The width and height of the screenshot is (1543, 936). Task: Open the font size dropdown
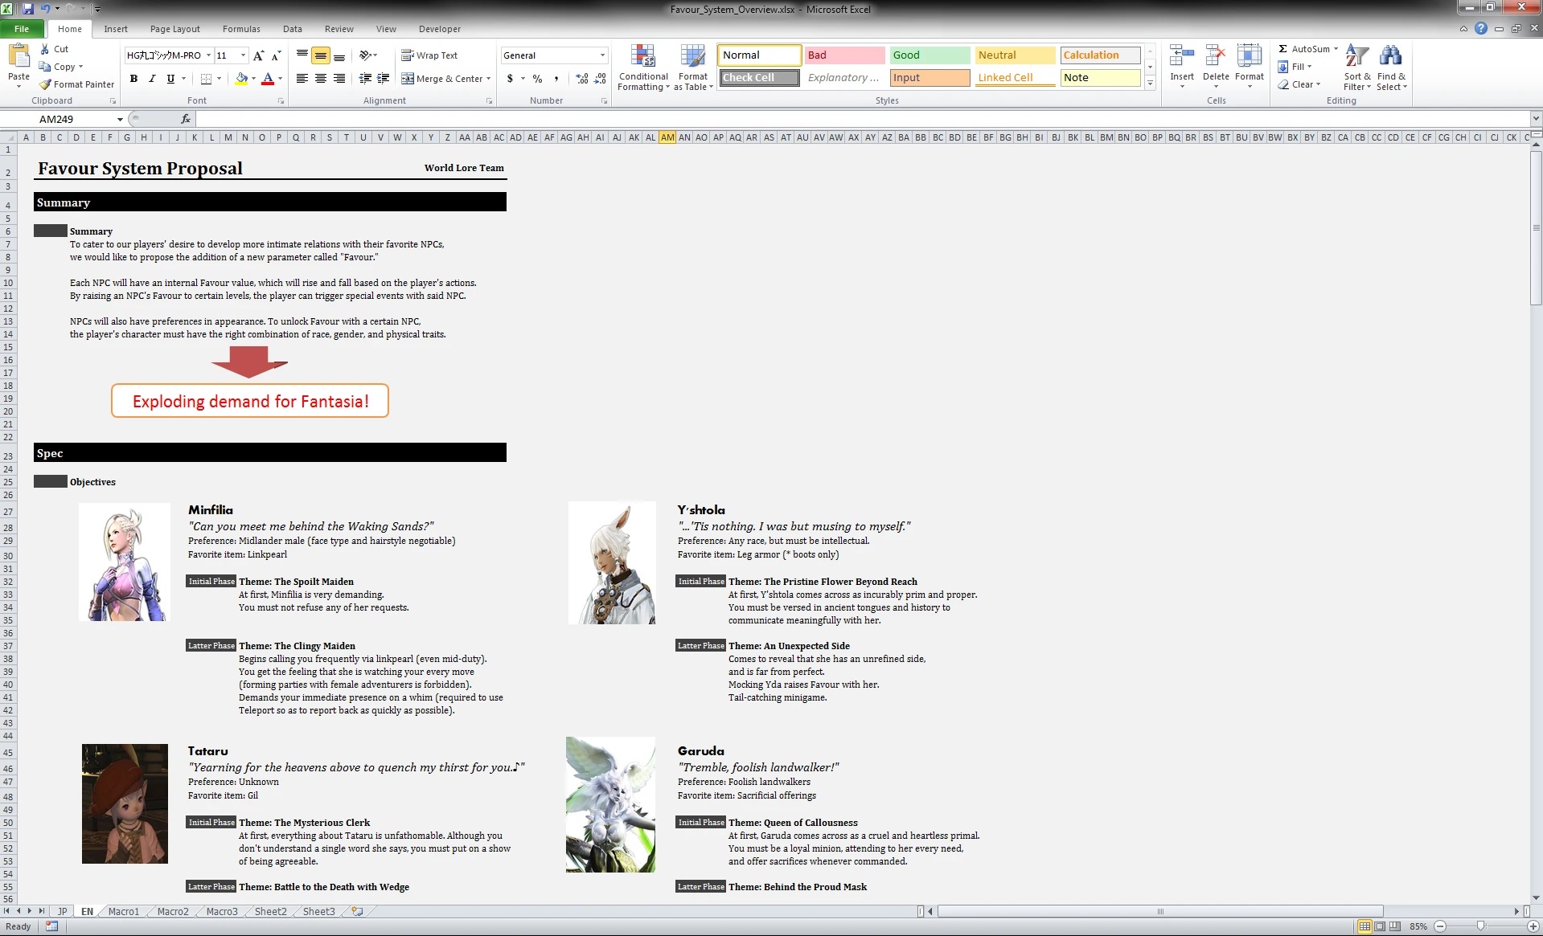tap(243, 55)
